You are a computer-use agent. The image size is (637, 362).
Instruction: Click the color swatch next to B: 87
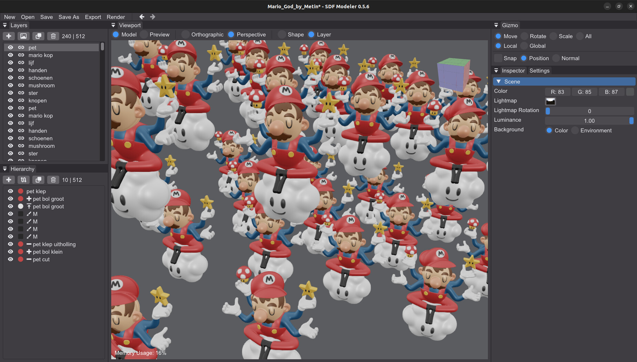point(630,92)
